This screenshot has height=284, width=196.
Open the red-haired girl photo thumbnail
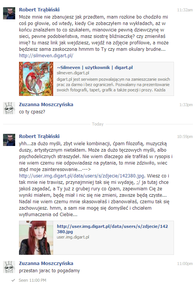36,238
